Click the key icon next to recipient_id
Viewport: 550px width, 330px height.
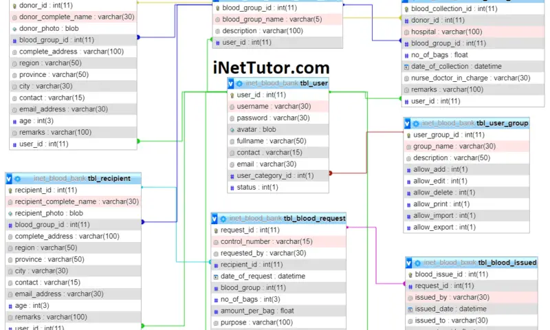(10, 190)
